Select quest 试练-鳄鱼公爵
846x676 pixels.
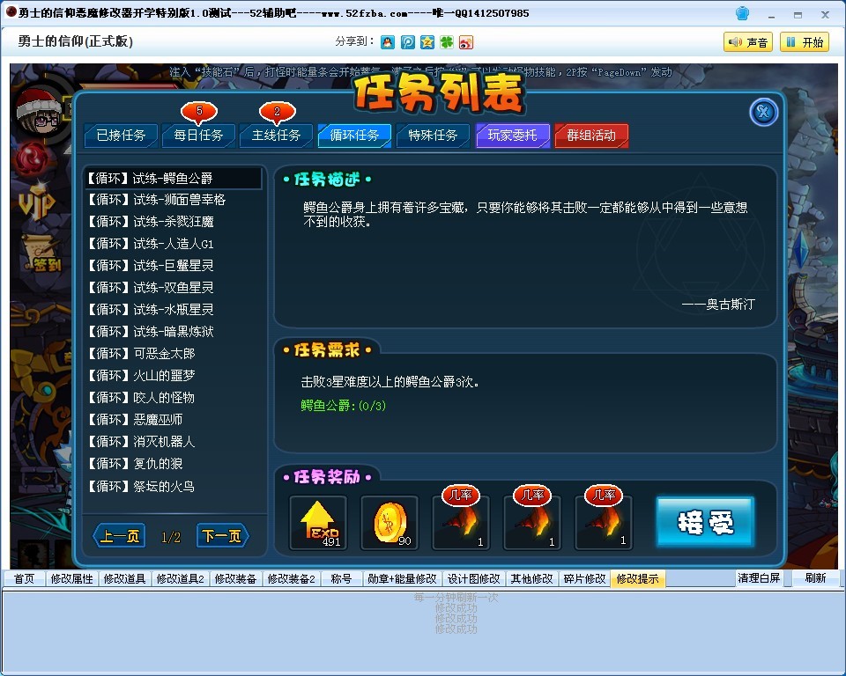[x=174, y=179]
